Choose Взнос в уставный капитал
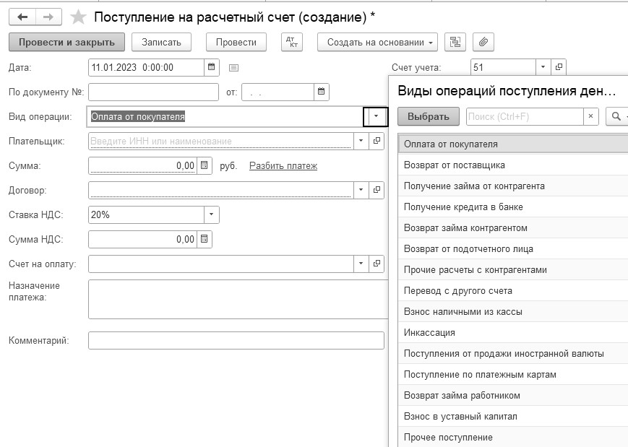The height and width of the screenshot is (447, 628). (513, 416)
